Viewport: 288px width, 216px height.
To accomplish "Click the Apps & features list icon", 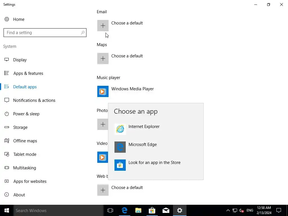I will 7,73.
